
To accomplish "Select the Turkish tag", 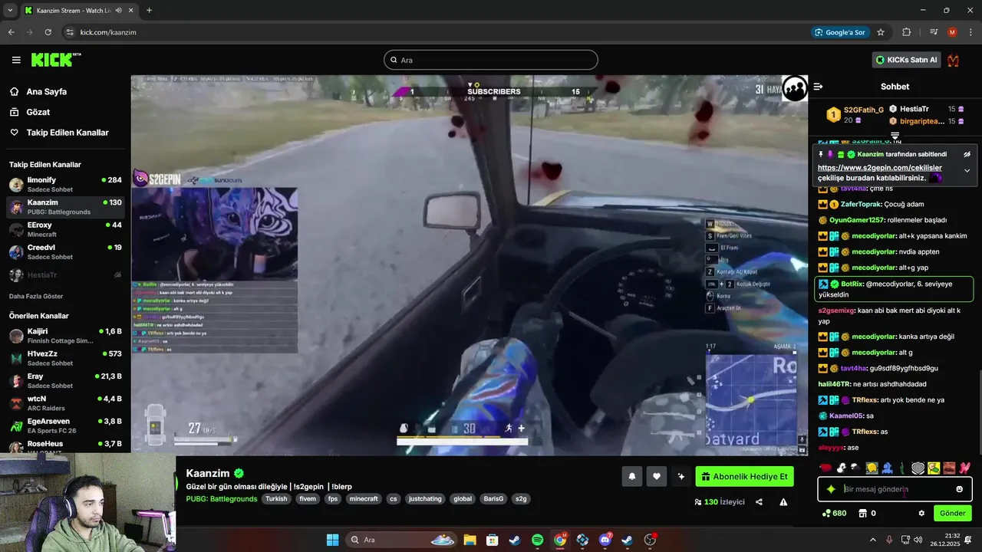I will (276, 499).
